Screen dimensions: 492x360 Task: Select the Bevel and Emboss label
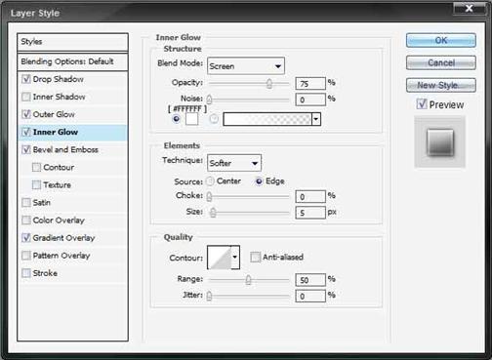(65, 149)
